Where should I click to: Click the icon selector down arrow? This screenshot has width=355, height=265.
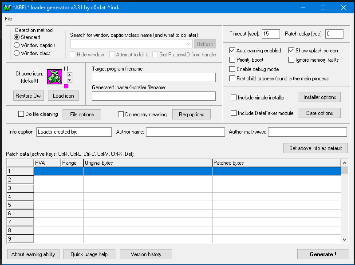[x=70, y=80]
